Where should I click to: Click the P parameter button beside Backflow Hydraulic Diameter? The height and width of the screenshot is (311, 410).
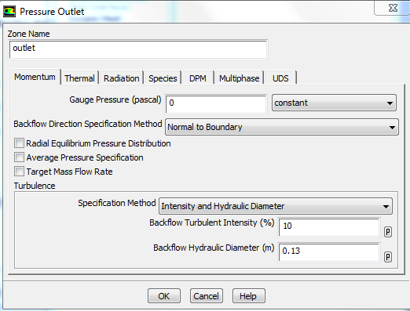pos(388,257)
